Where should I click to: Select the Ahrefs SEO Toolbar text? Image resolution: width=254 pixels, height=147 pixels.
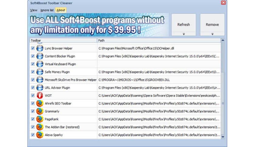pos(58,103)
